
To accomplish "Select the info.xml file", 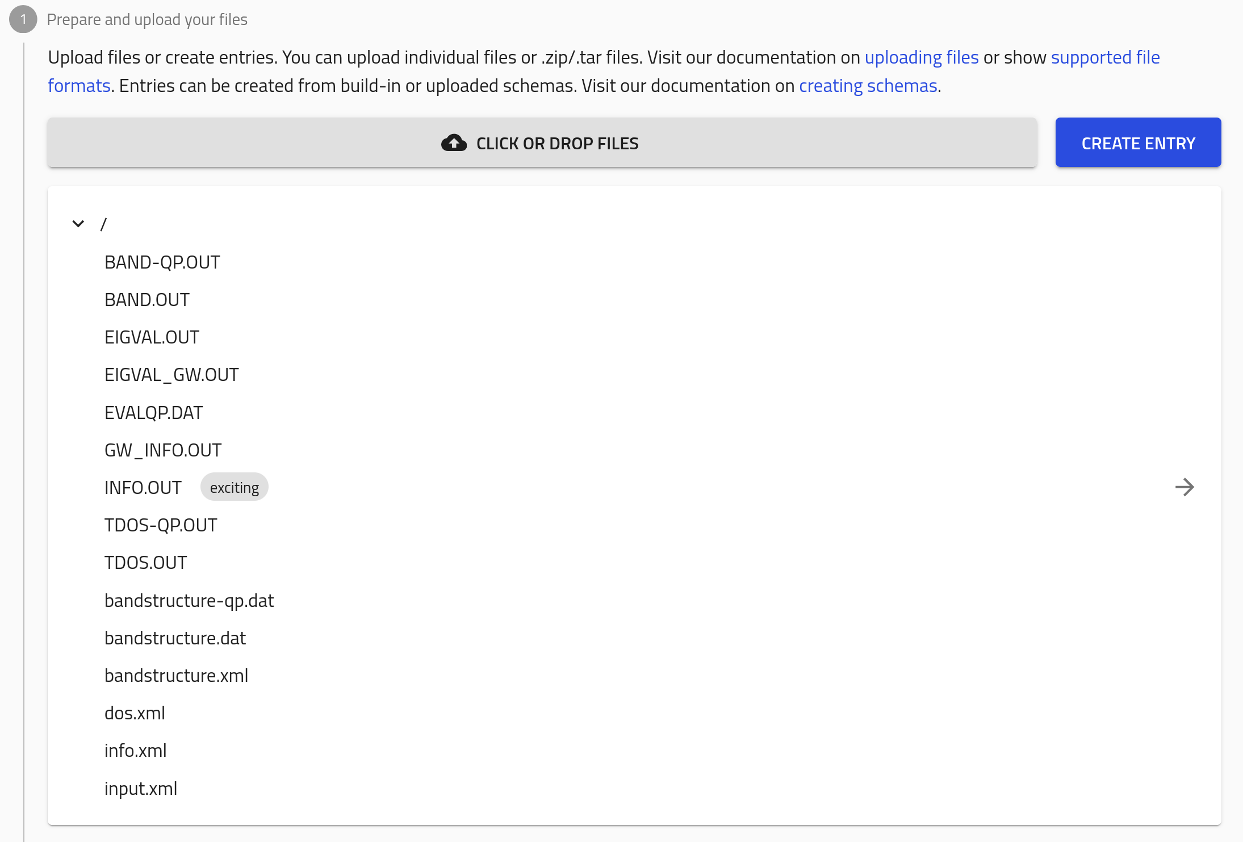I will coord(135,751).
